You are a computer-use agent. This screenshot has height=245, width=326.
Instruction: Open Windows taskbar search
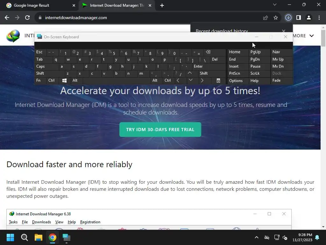coord(24,237)
